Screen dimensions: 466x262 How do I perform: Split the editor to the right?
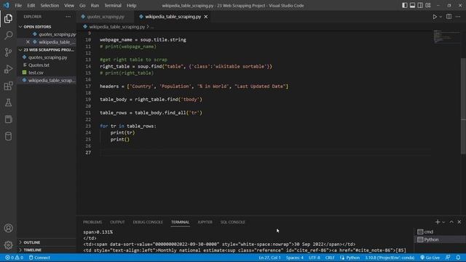(x=449, y=17)
